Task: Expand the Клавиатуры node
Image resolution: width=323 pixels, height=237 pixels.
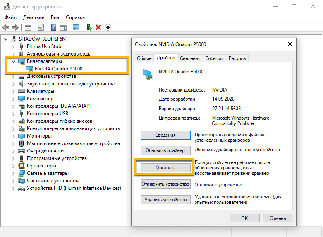Action: click(x=13, y=92)
